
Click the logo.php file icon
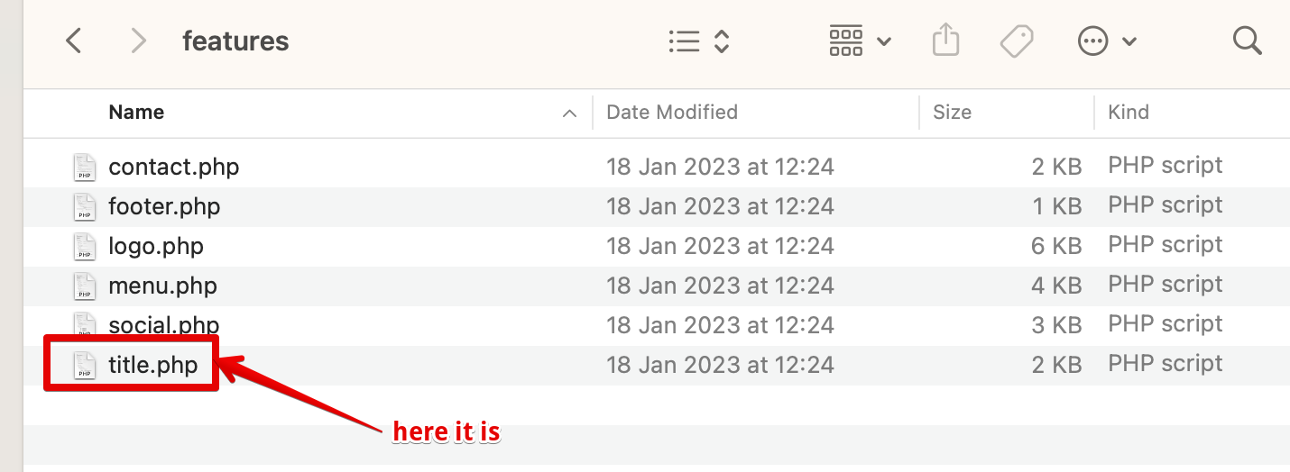(x=84, y=246)
